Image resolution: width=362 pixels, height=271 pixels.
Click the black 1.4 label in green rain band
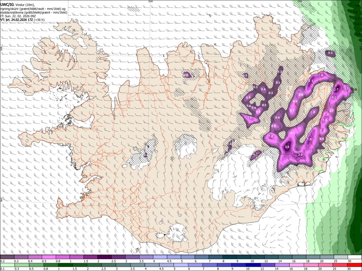click(357, 6)
